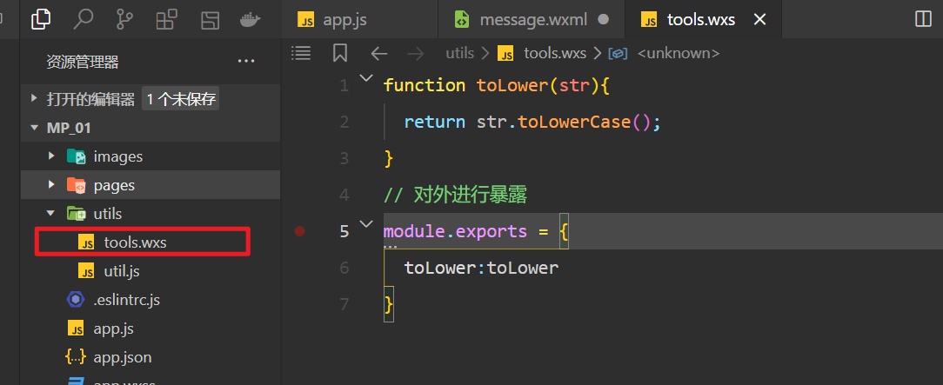Image resolution: width=943 pixels, height=385 pixels.
Task: Expand the images folder
Action: tap(52, 156)
